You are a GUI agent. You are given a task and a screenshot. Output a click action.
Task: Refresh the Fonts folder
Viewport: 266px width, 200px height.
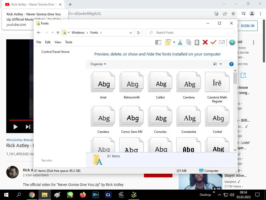tap(138, 33)
